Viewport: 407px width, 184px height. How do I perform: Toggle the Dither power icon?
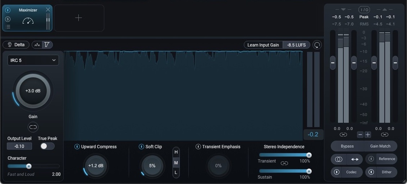pyautogui.click(x=371, y=172)
